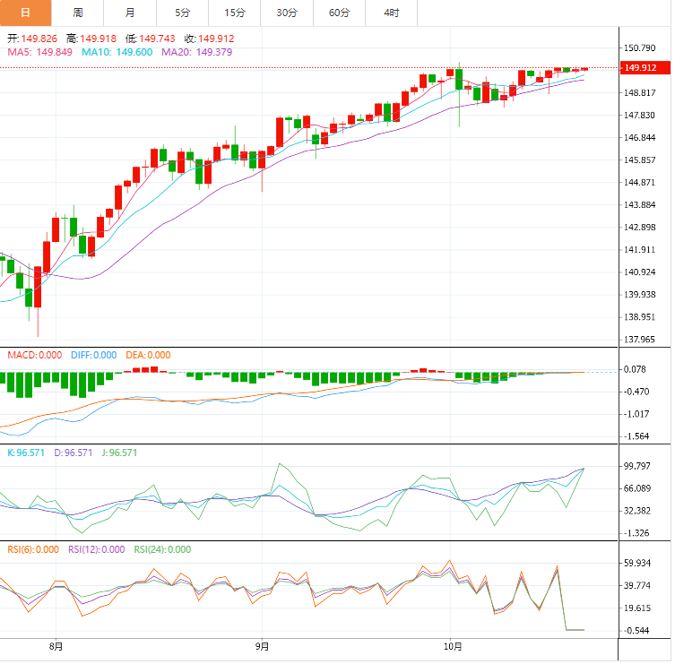Click the 10月 date marker on time axis

[453, 645]
